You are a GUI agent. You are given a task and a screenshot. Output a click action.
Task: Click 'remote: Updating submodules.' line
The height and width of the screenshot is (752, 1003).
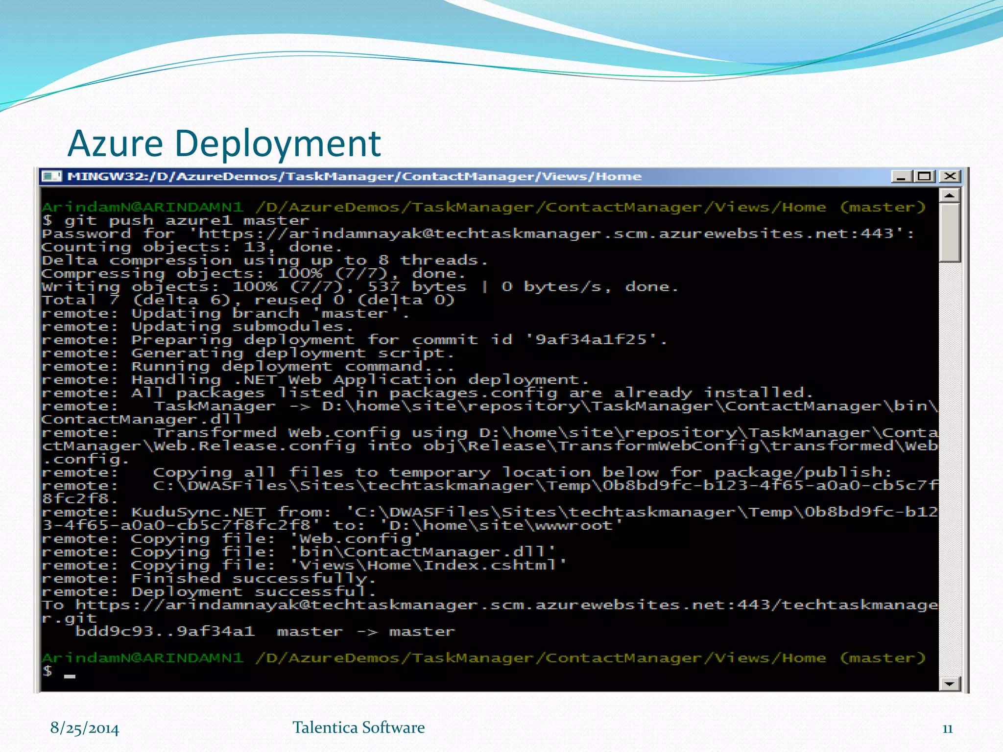pyautogui.click(x=198, y=327)
